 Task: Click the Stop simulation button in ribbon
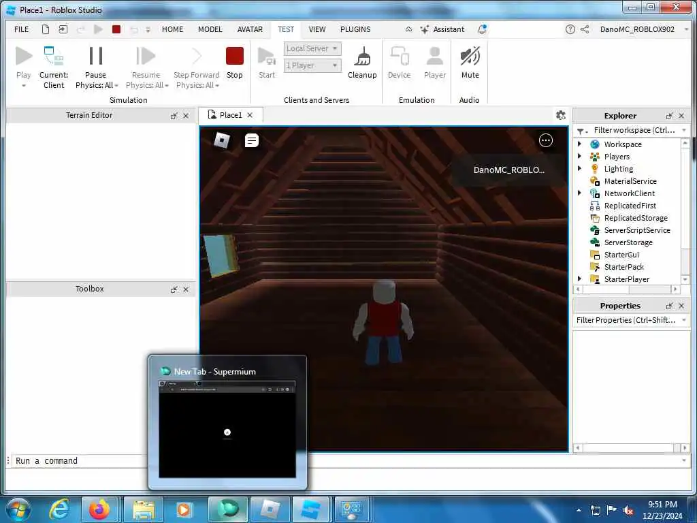pos(234,62)
